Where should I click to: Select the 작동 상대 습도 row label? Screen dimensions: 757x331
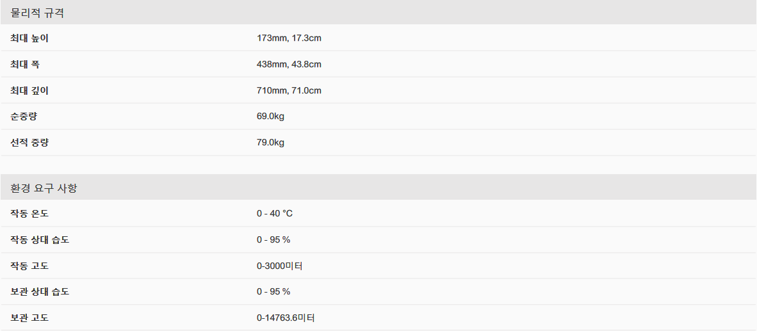coord(40,239)
